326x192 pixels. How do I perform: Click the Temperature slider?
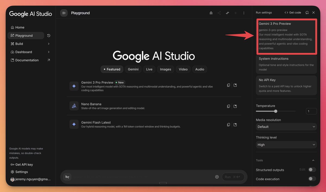pos(276,111)
